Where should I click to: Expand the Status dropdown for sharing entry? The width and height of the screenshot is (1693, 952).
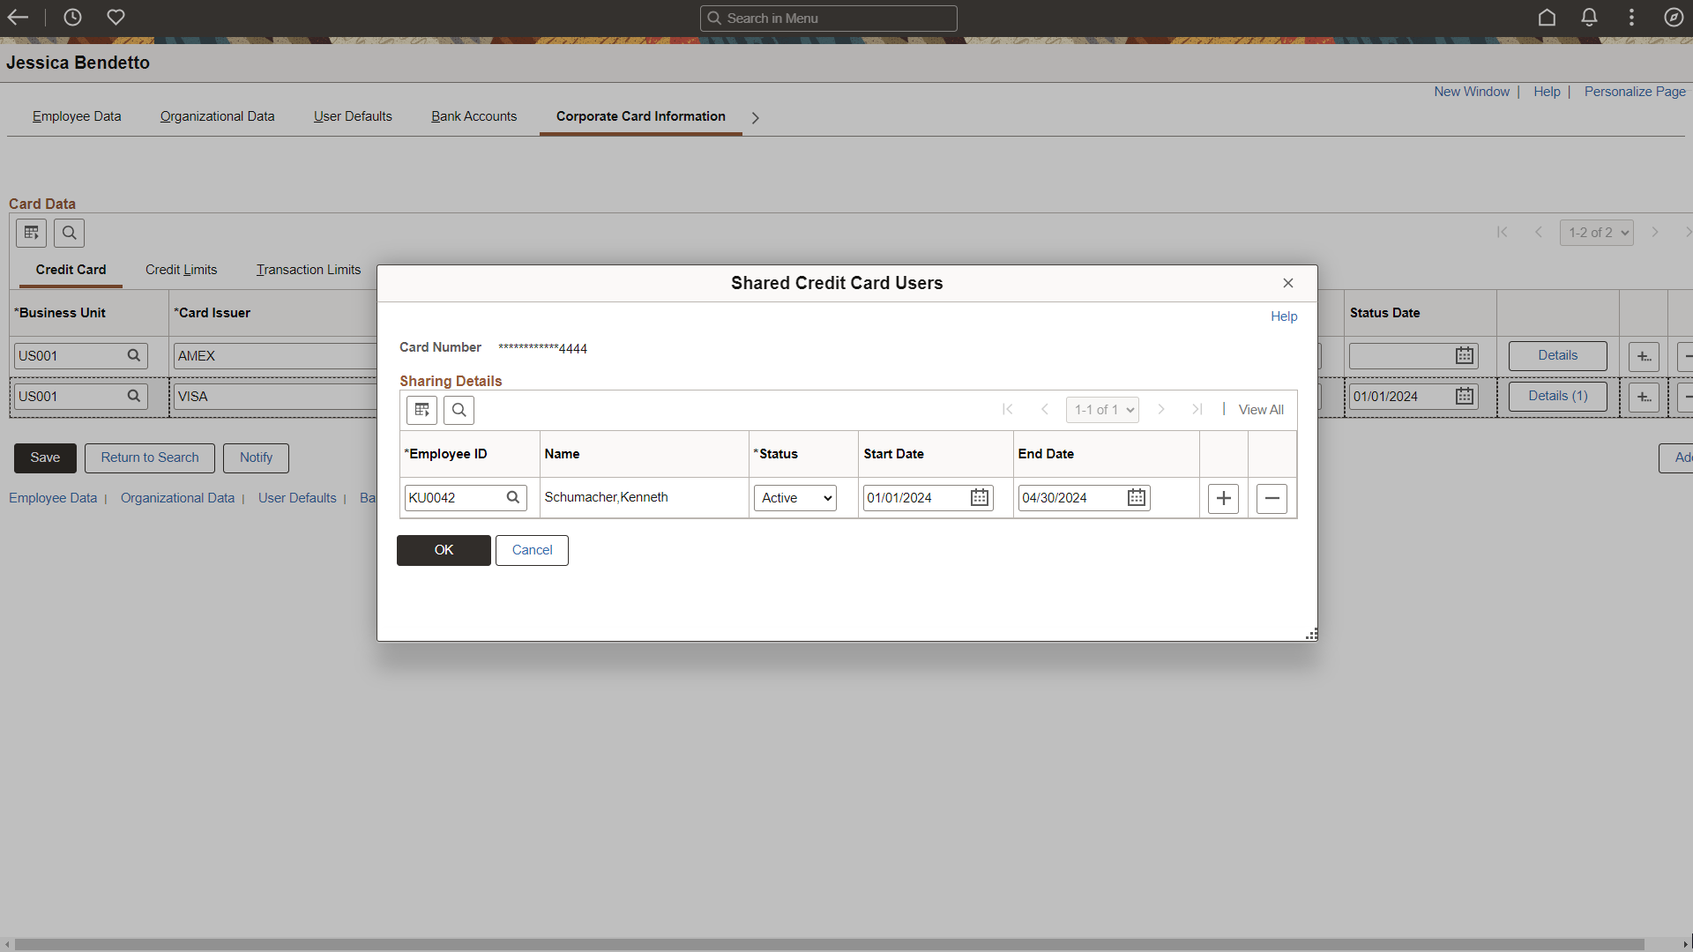coord(795,497)
